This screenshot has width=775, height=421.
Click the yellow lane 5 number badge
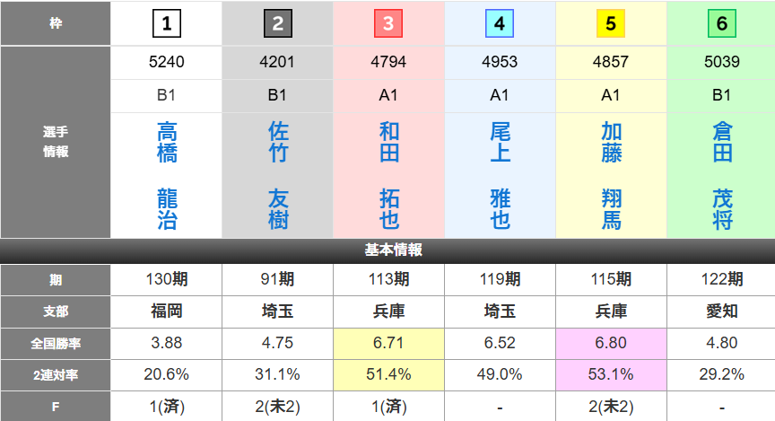611,24
